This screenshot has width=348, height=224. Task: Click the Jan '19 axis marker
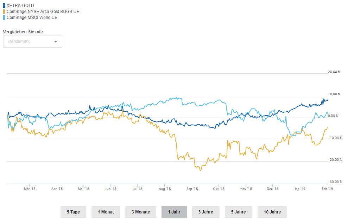(x=300, y=189)
